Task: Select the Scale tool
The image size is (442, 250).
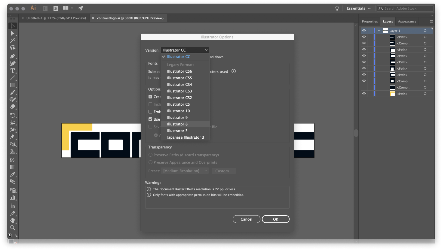Action: click(13, 122)
